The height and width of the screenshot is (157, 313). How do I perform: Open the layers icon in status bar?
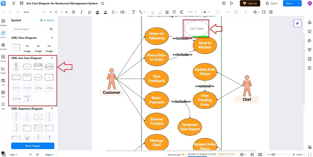[x=243, y=155]
